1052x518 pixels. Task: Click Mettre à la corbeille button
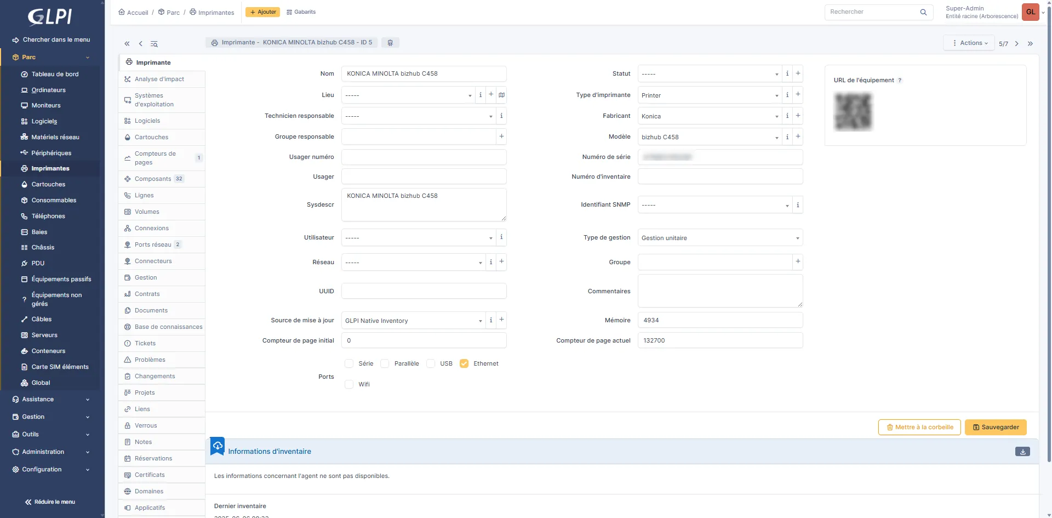[919, 428]
